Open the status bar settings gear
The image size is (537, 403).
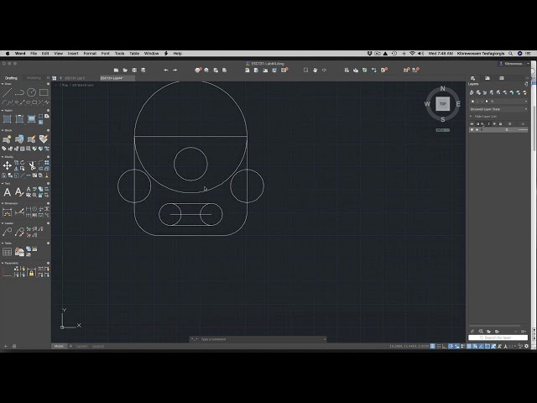click(x=527, y=347)
